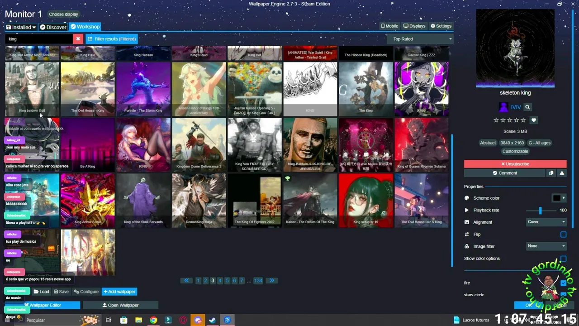This screenshot has width=579, height=326.
Task: Open the Mobile tab
Action: [x=390, y=26]
